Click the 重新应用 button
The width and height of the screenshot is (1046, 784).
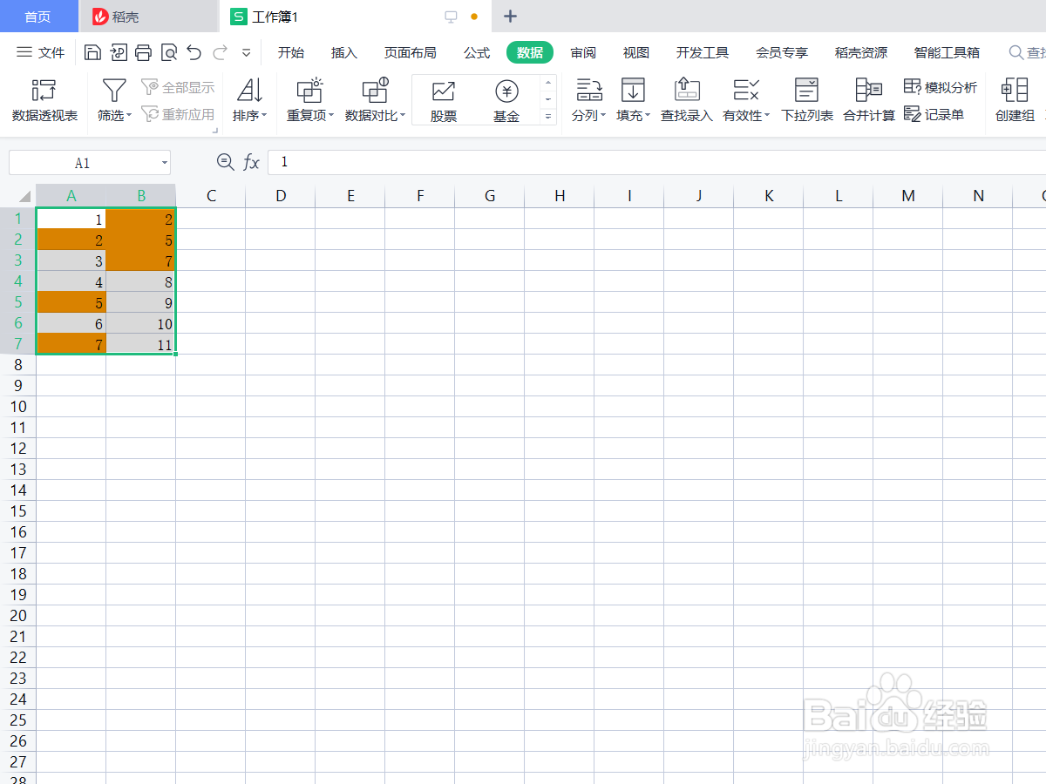point(178,114)
